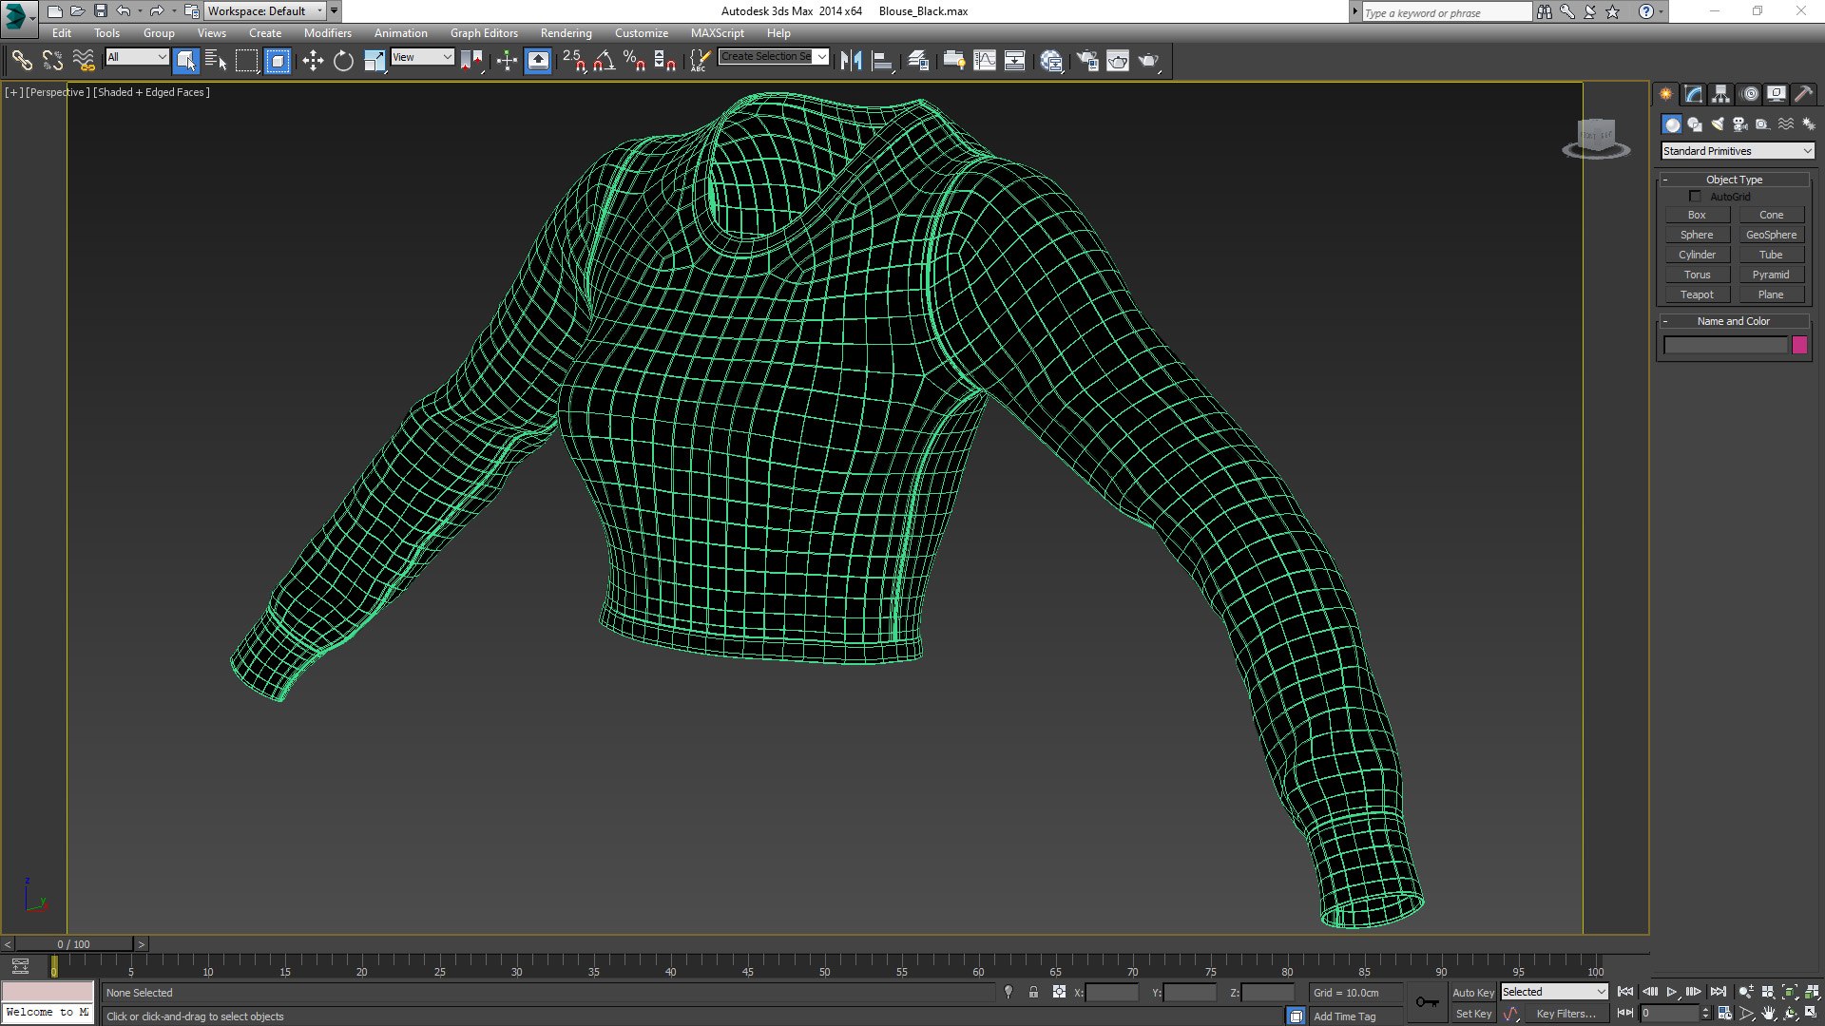Open the Rendering menu

(566, 32)
